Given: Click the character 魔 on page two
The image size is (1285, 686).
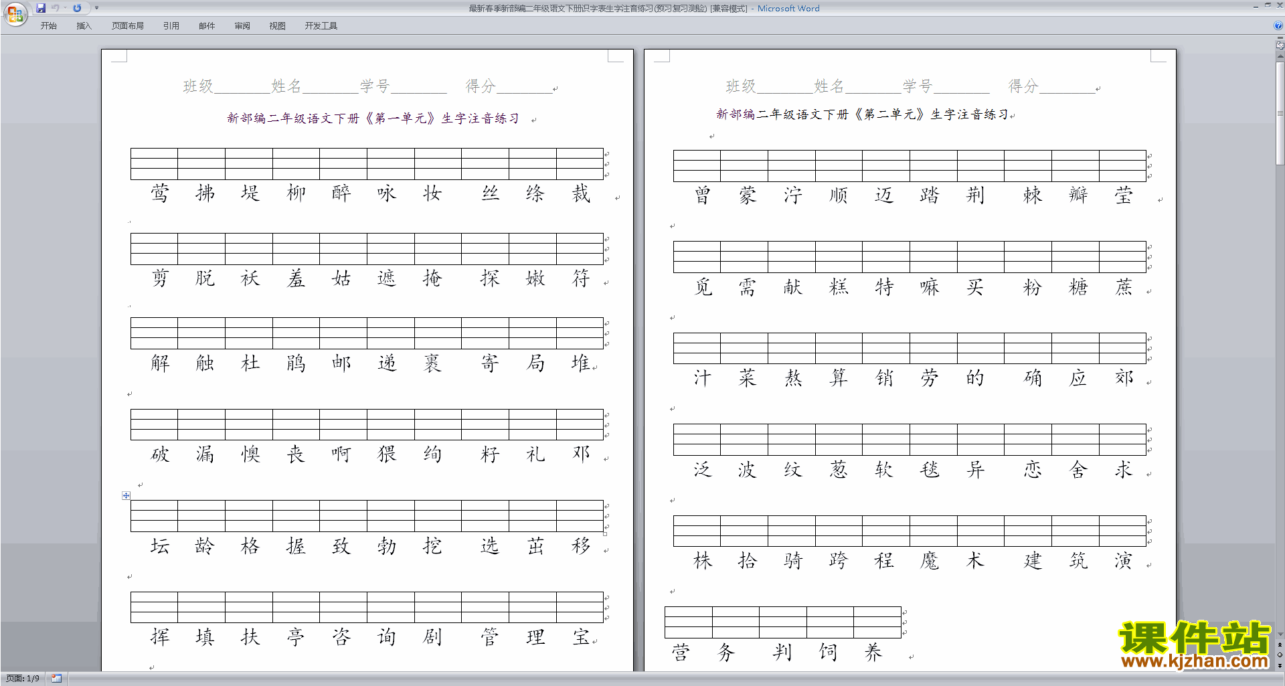Looking at the screenshot, I should pos(930,561).
